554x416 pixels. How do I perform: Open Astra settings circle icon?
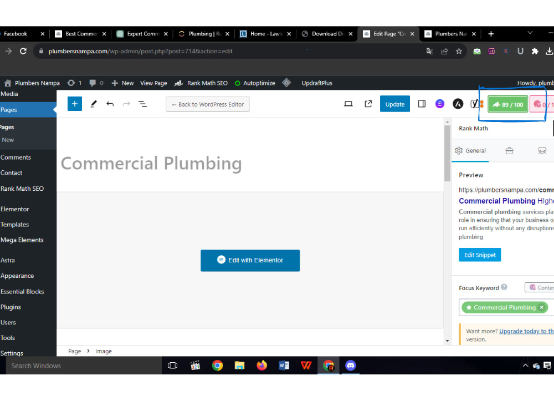(458, 104)
